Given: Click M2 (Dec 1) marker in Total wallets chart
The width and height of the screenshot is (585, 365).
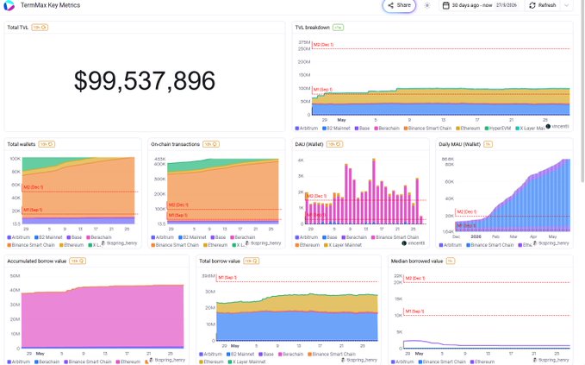Looking at the screenshot, I should click(x=34, y=187).
